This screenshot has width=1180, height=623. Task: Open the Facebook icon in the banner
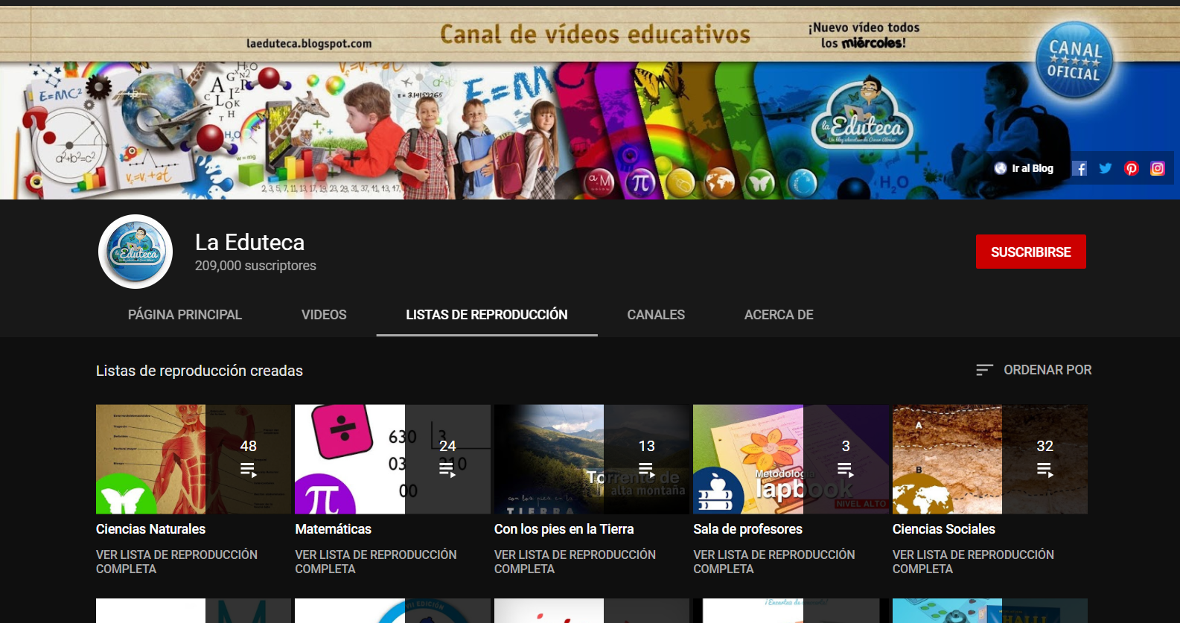tap(1079, 168)
